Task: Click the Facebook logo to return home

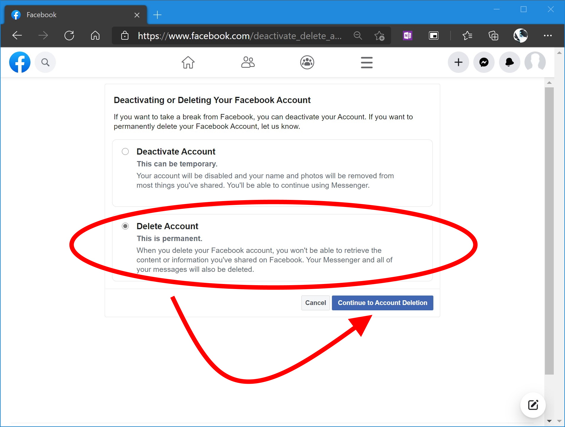Action: (20, 62)
